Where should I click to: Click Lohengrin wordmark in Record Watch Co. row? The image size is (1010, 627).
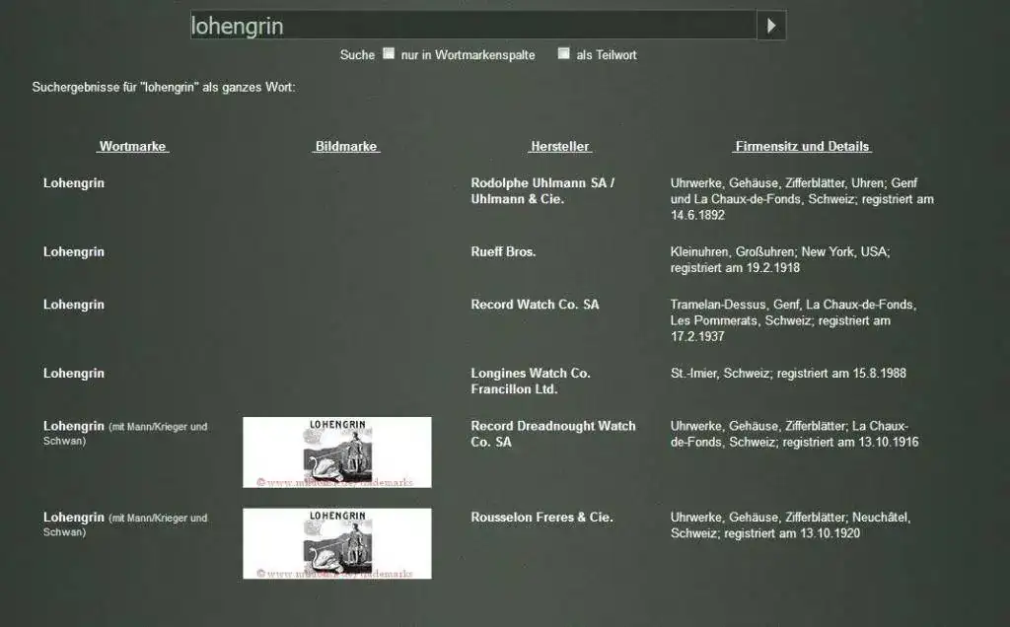(x=73, y=305)
